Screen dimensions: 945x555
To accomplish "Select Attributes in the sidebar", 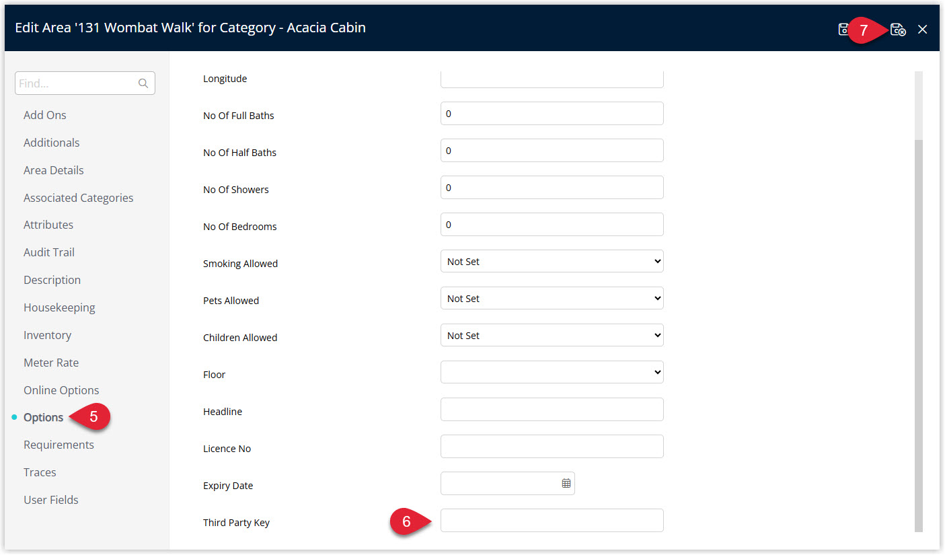I will 48,225.
